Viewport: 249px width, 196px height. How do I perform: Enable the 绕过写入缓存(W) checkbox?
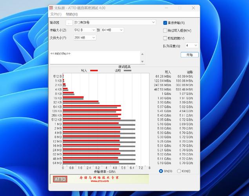tap(165, 31)
